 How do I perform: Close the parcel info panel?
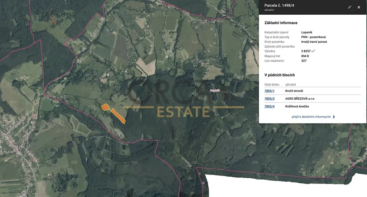click(359, 7)
